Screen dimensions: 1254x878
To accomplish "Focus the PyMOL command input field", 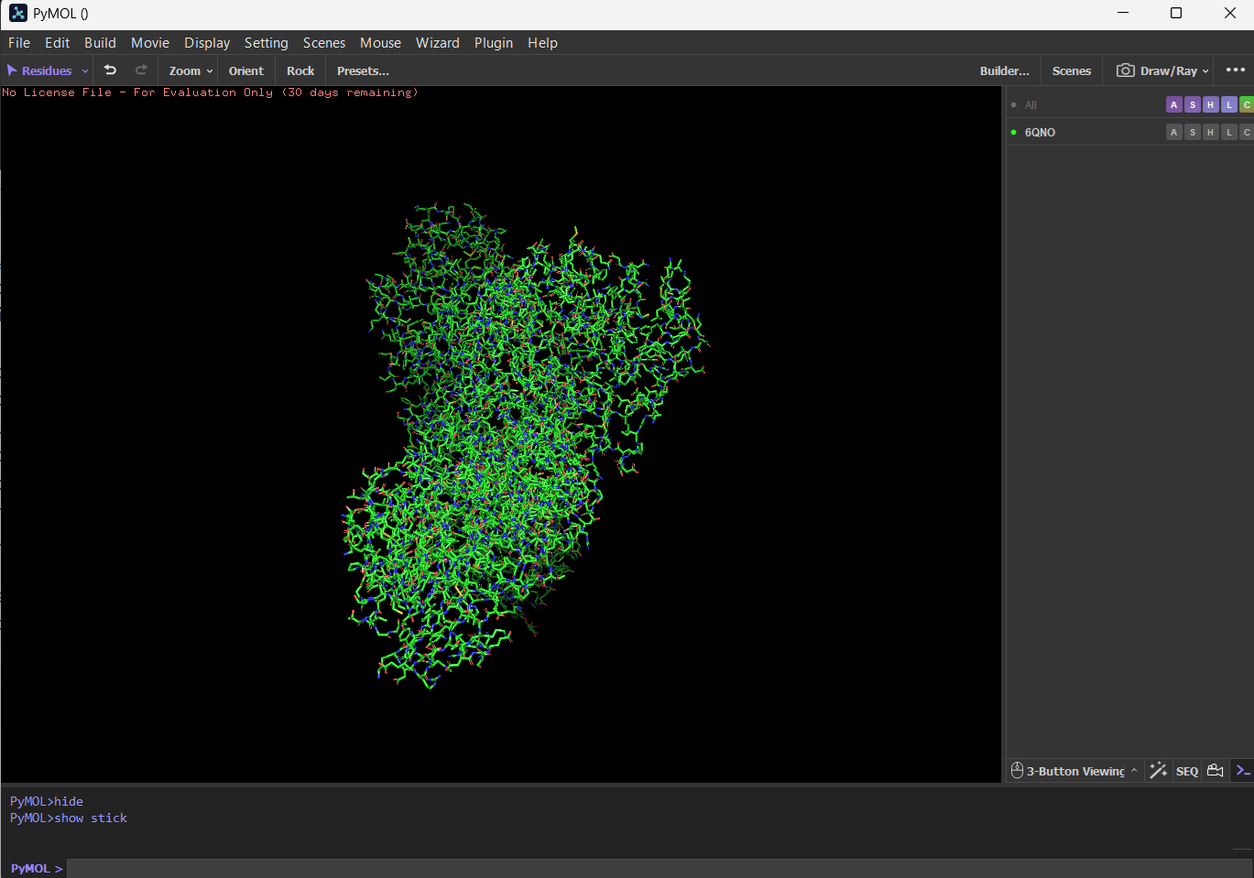I will tap(660, 868).
